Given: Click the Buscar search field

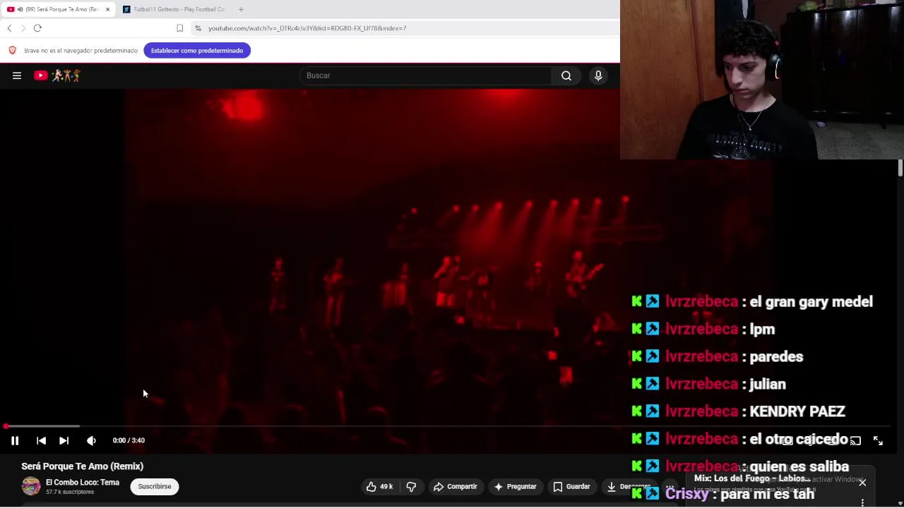Looking at the screenshot, I should coord(425,75).
